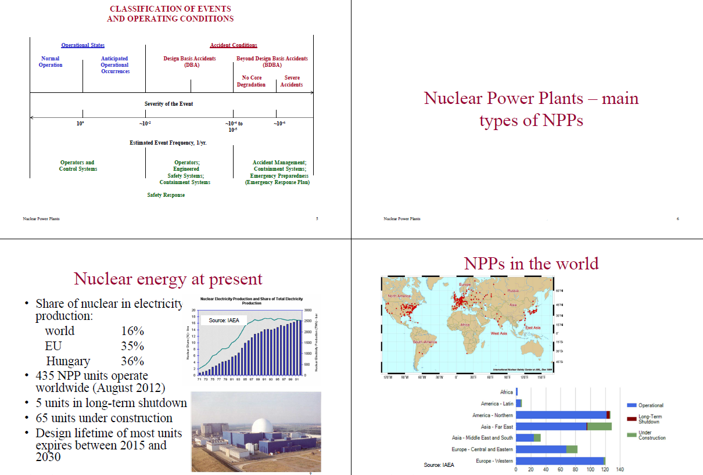Select "Share of nuclear in electricity production" bullet
Image resolution: width=703 pixels, height=475 pixels.
[x=109, y=310]
